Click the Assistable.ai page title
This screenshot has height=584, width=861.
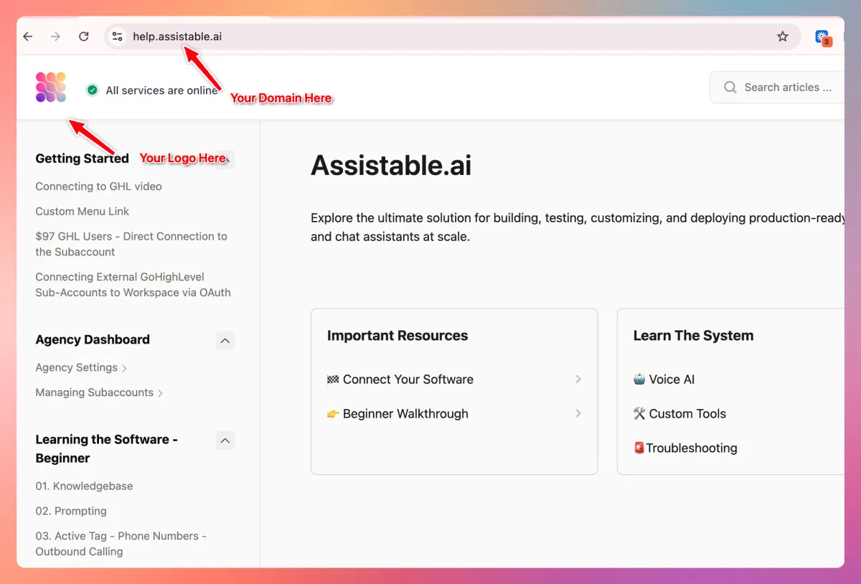[x=391, y=166]
